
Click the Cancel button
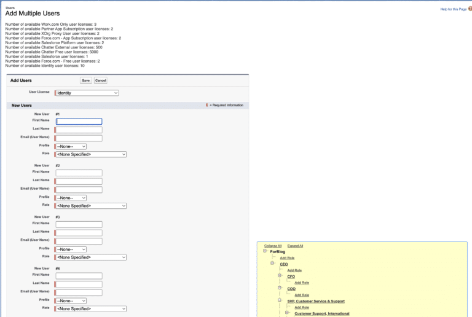(x=101, y=80)
